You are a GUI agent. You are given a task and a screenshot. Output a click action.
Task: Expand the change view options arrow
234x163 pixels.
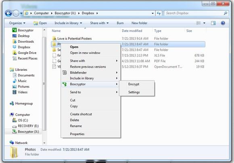(x=204, y=23)
